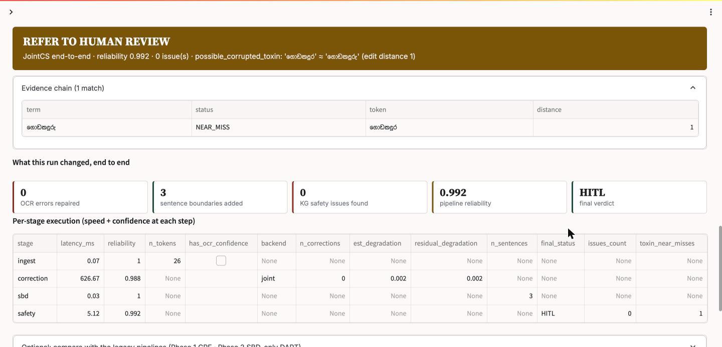Image resolution: width=722 pixels, height=347 pixels.
Task: Click the 'status' column header in evidence table
Action: (x=279, y=110)
